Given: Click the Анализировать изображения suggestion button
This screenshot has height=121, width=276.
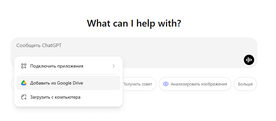Looking at the screenshot, I should (x=195, y=84).
